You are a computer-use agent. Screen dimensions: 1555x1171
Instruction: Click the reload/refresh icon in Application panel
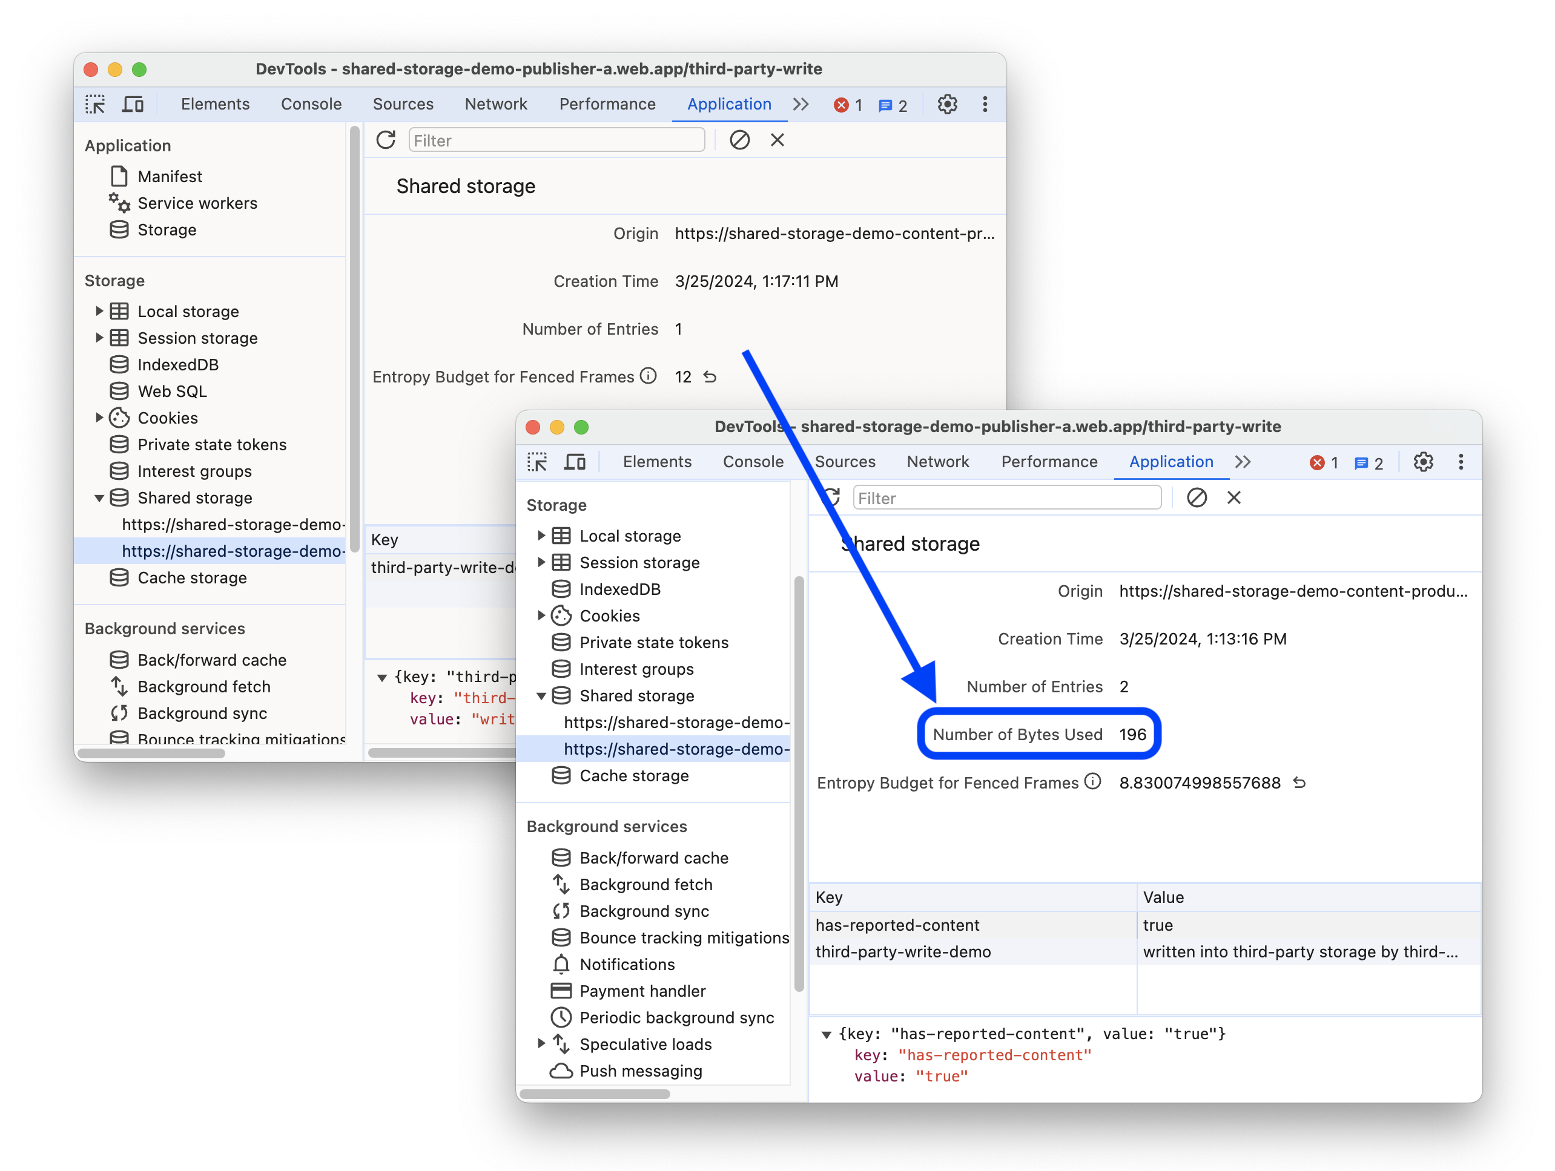pyautogui.click(x=386, y=140)
